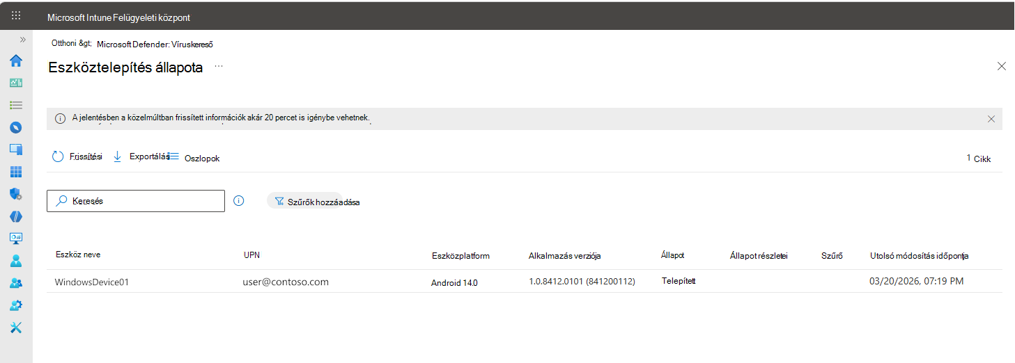Click into the Keresés search field
The width and height of the screenshot is (1015, 363).
136,201
